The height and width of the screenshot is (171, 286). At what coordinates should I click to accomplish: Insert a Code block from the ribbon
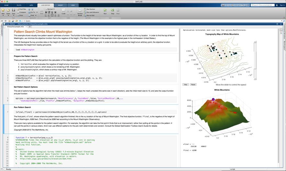coord(63,11)
